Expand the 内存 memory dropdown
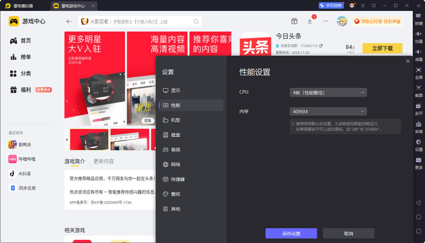This screenshot has width=425, height=243. (328, 112)
